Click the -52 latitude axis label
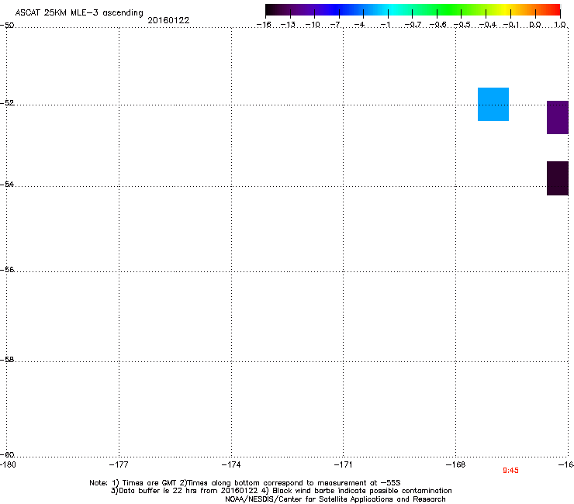This screenshot has width=574, height=504. pyautogui.click(x=7, y=103)
